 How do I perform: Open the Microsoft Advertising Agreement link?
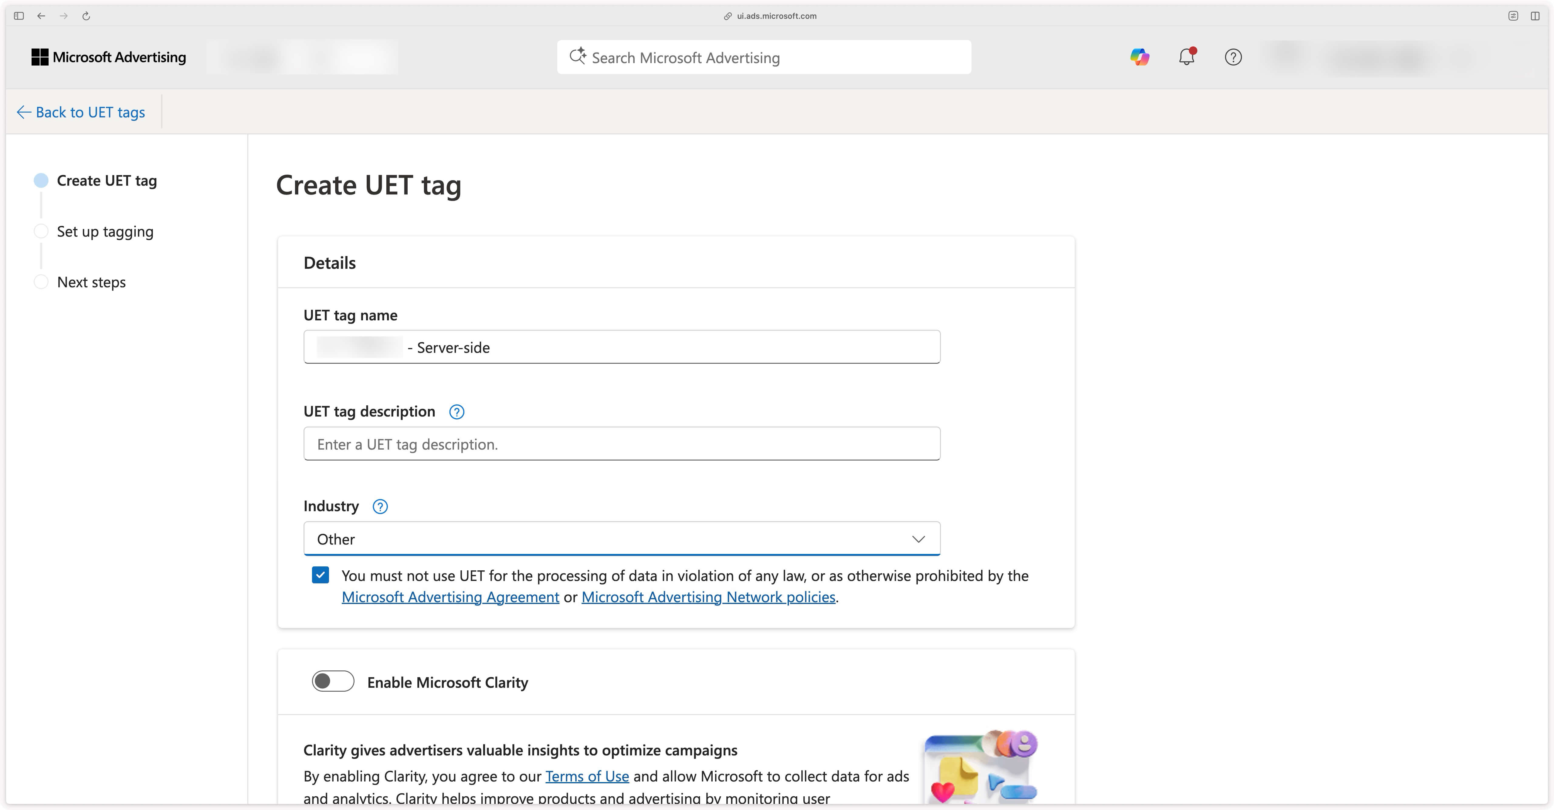450,596
